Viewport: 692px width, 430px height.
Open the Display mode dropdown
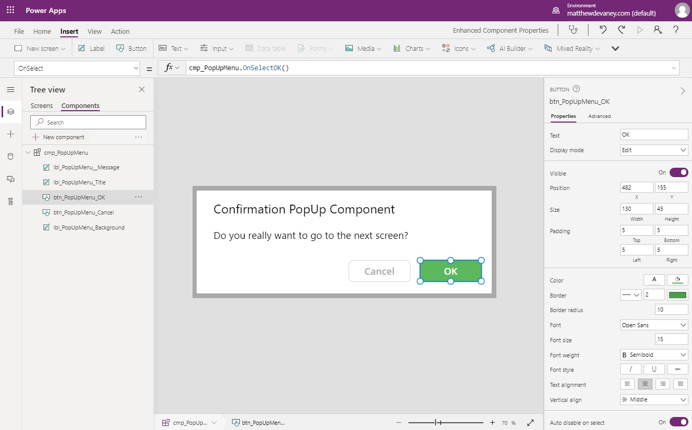tap(653, 150)
